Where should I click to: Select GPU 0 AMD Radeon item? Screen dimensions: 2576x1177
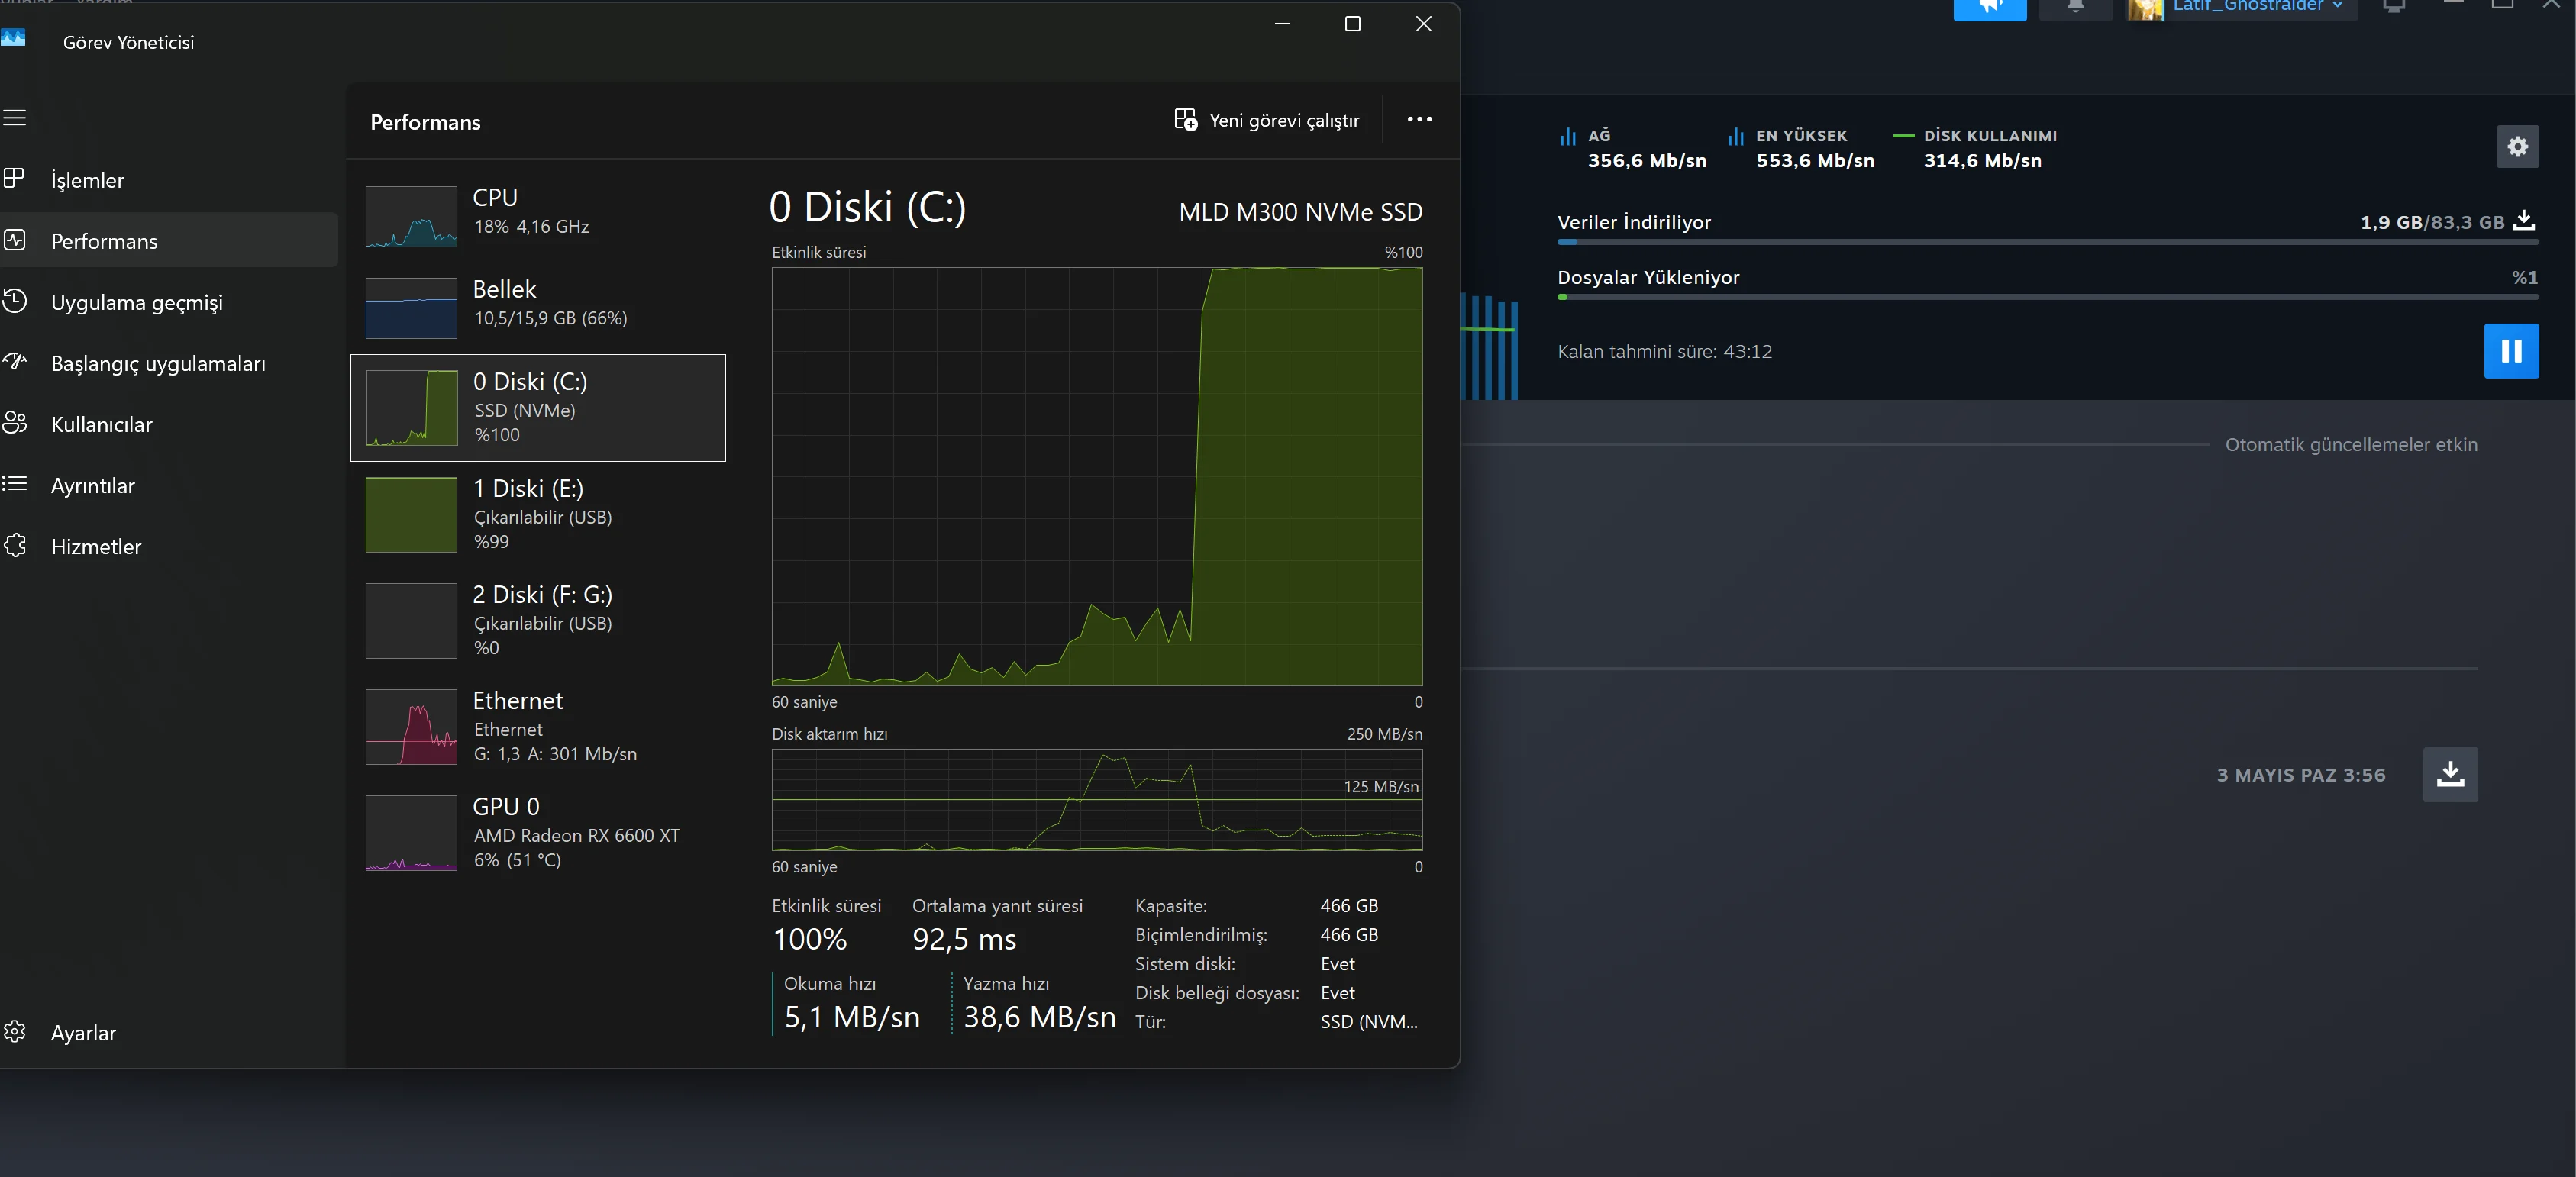(537, 832)
